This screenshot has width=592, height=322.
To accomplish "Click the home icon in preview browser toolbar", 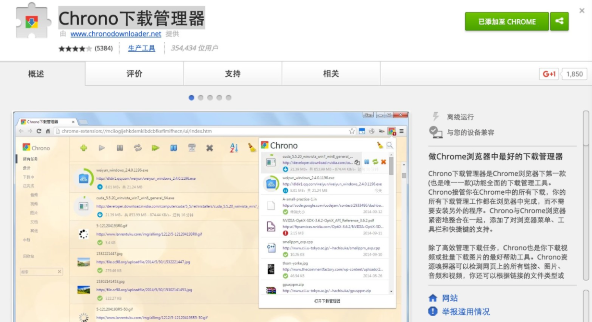I will [48, 131].
